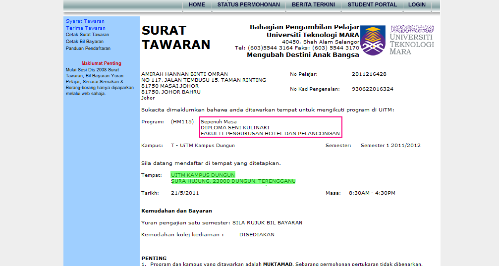The height and width of the screenshot is (266, 499).
Task: Click the Sepenuh Masa text
Action: click(x=219, y=122)
